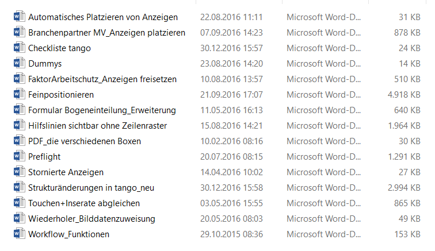Click the Word icon next to Preflight
Screen dimensions: 435x251
click(17, 157)
